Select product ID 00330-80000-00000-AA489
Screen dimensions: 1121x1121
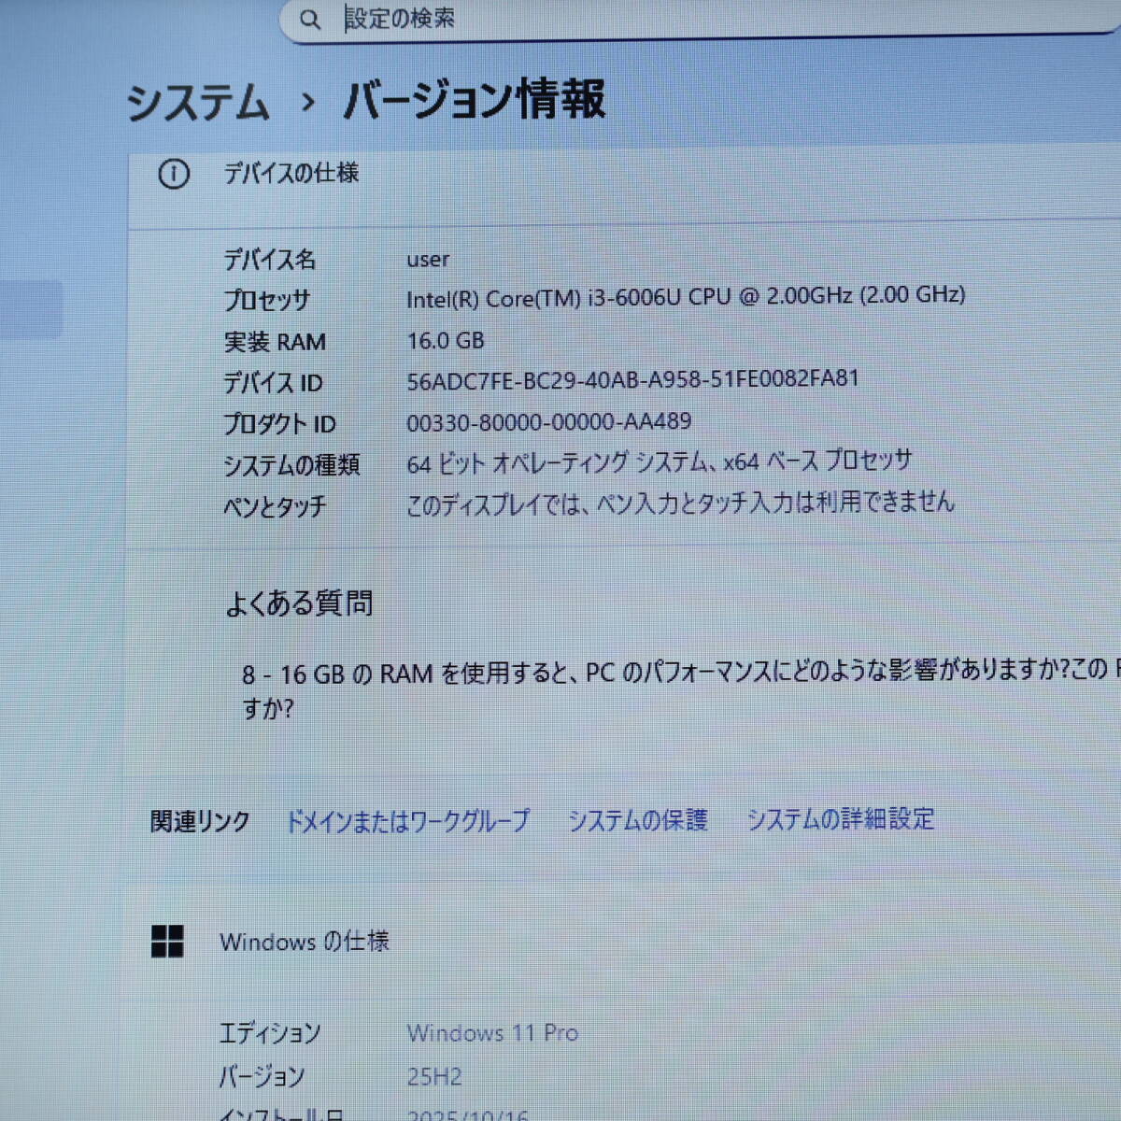click(549, 422)
